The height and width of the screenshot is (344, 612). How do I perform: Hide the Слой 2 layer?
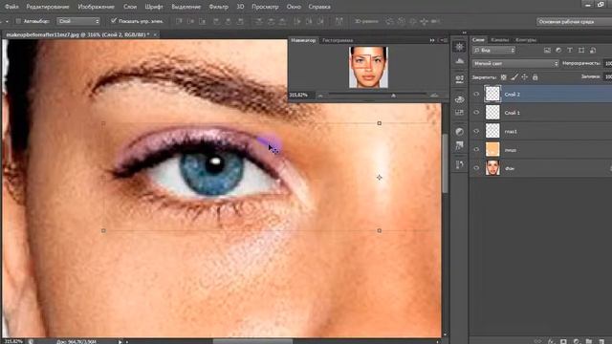pos(476,94)
